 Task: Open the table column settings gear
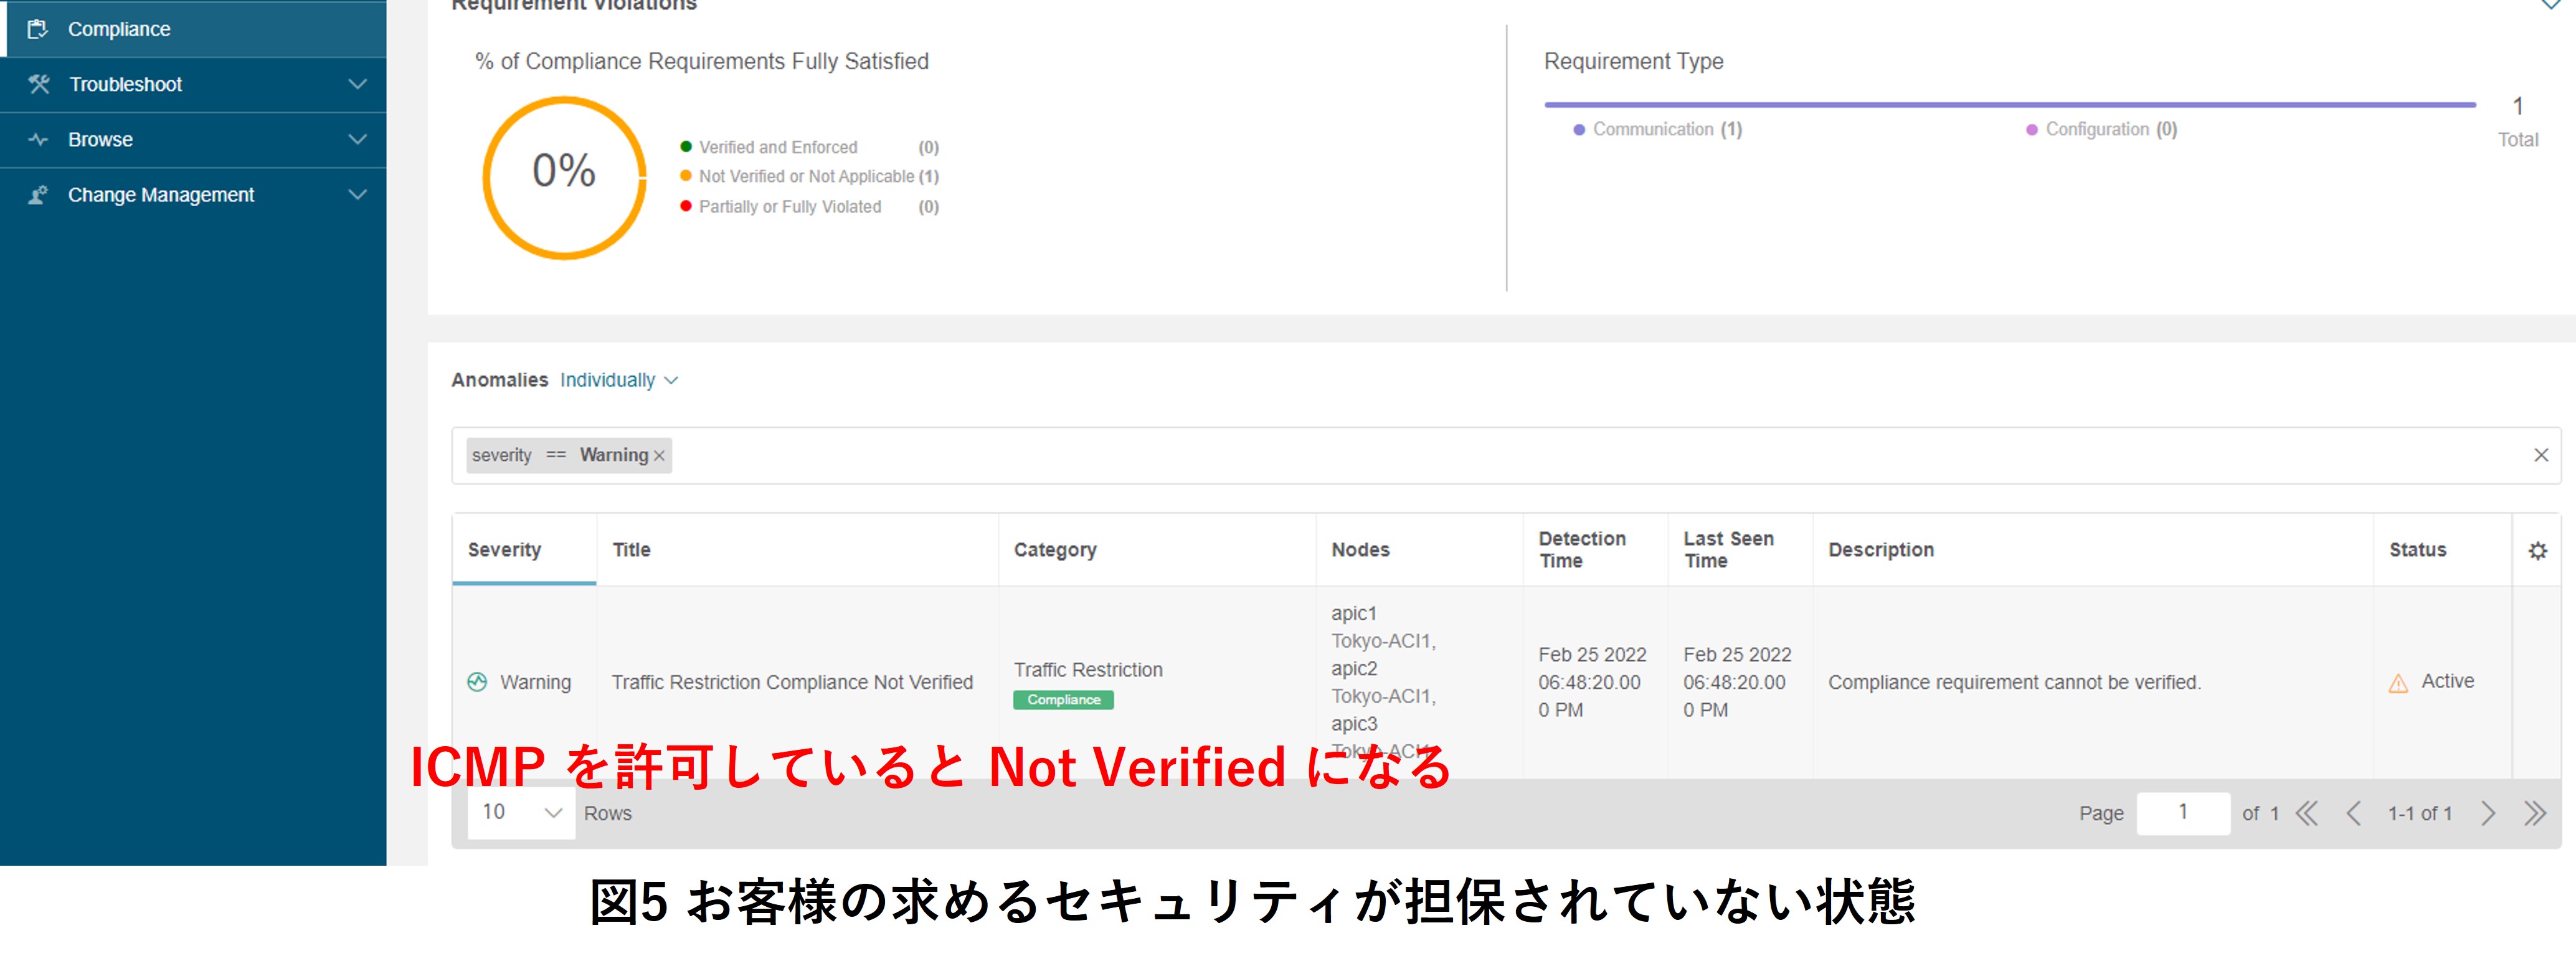[2537, 551]
